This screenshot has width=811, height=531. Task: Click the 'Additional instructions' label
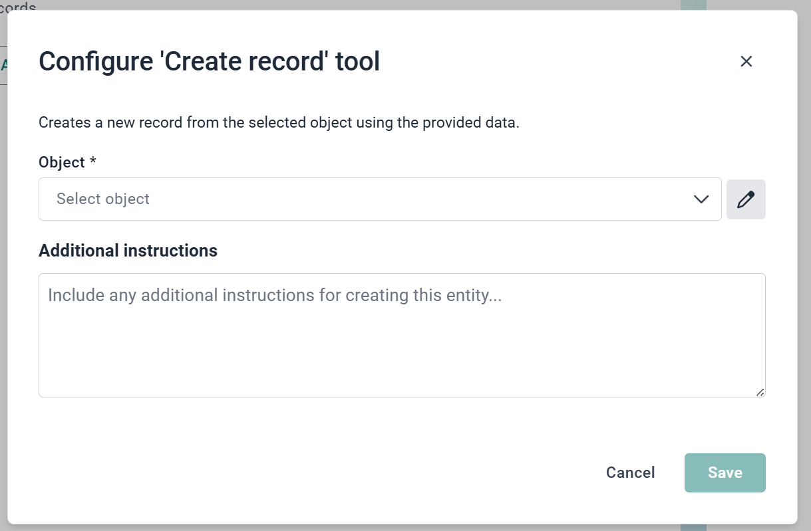pos(128,251)
